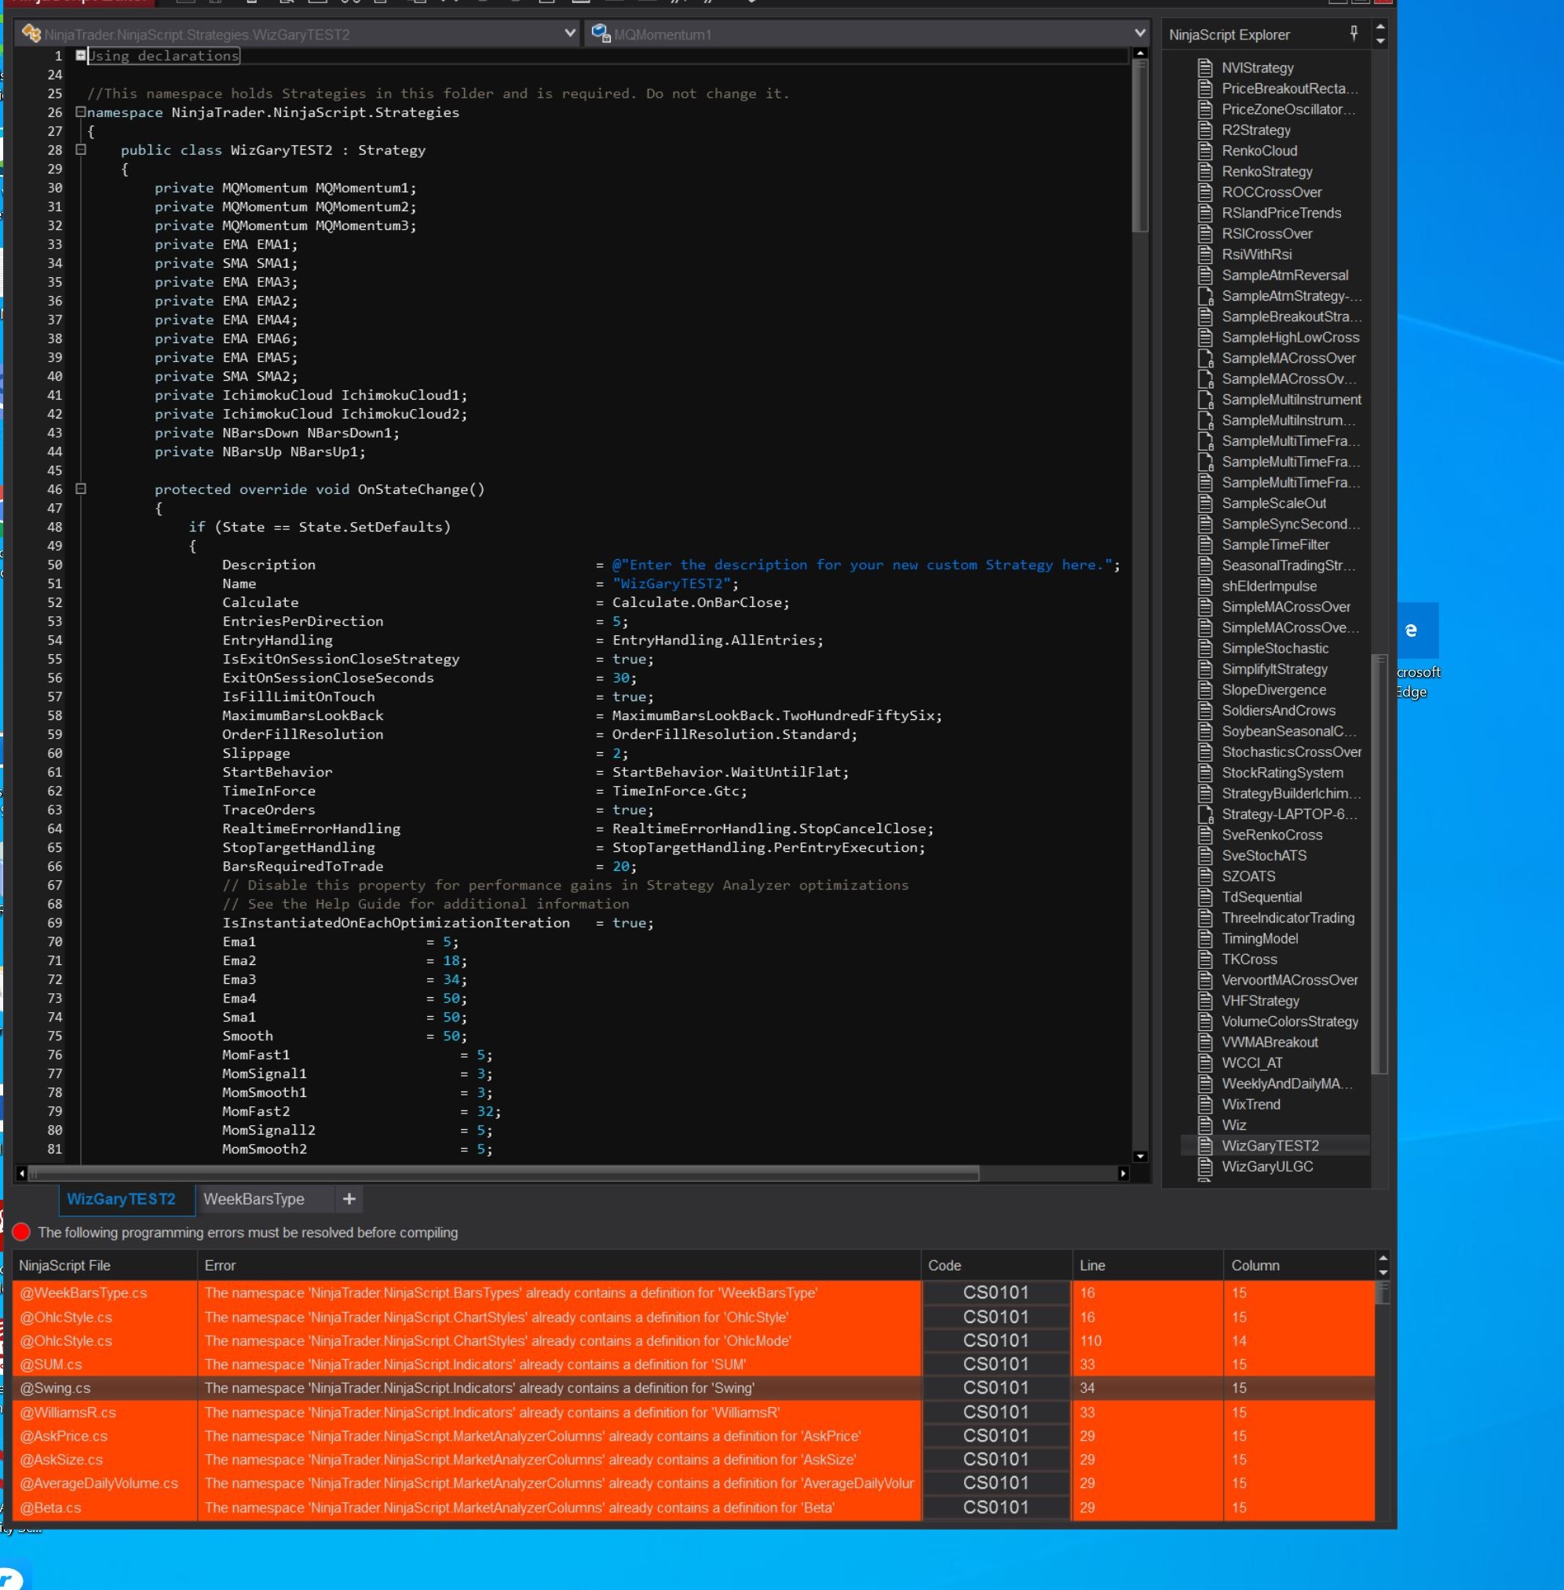Collapse the WizGaryTEST2 class block
The width and height of the screenshot is (1564, 1590).
tap(81, 149)
